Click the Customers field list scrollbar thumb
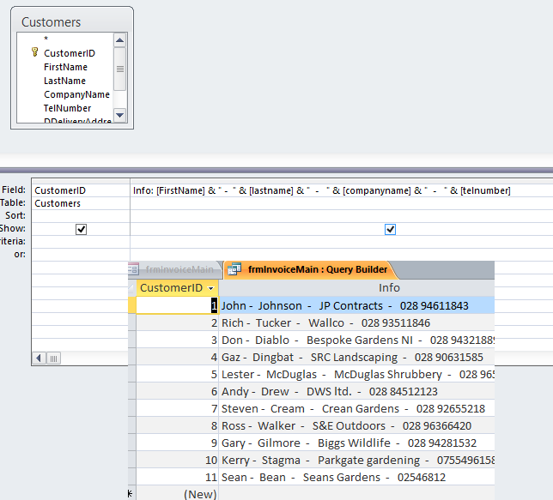The image size is (553, 500). [120, 69]
